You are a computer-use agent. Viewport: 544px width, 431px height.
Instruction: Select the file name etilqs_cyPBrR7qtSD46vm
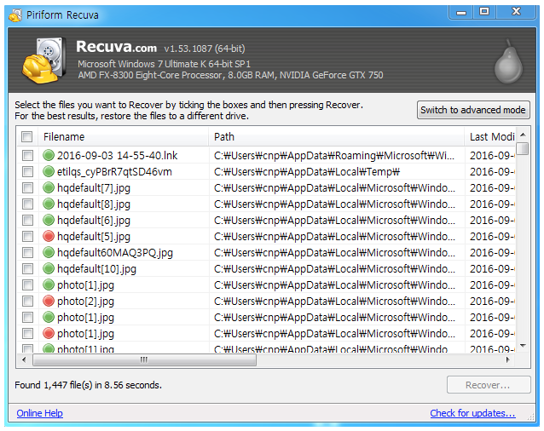click(114, 171)
